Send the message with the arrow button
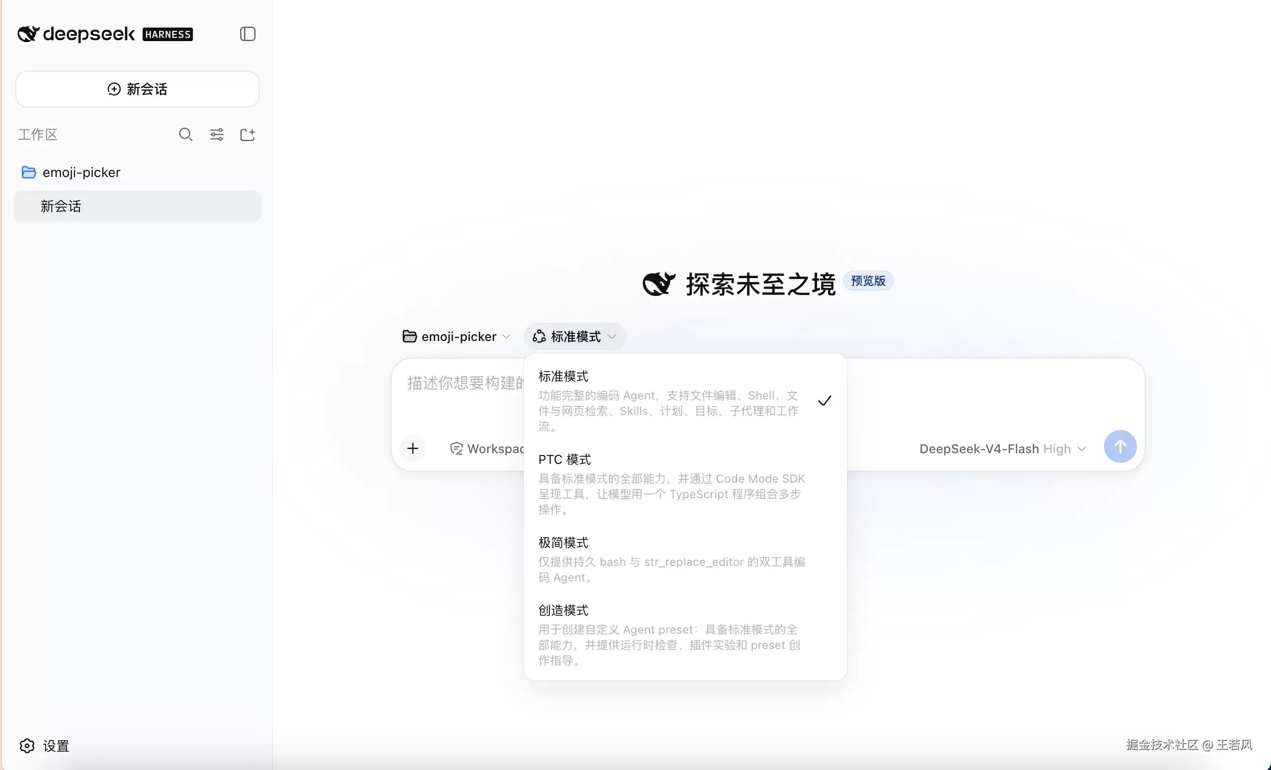 [1120, 446]
